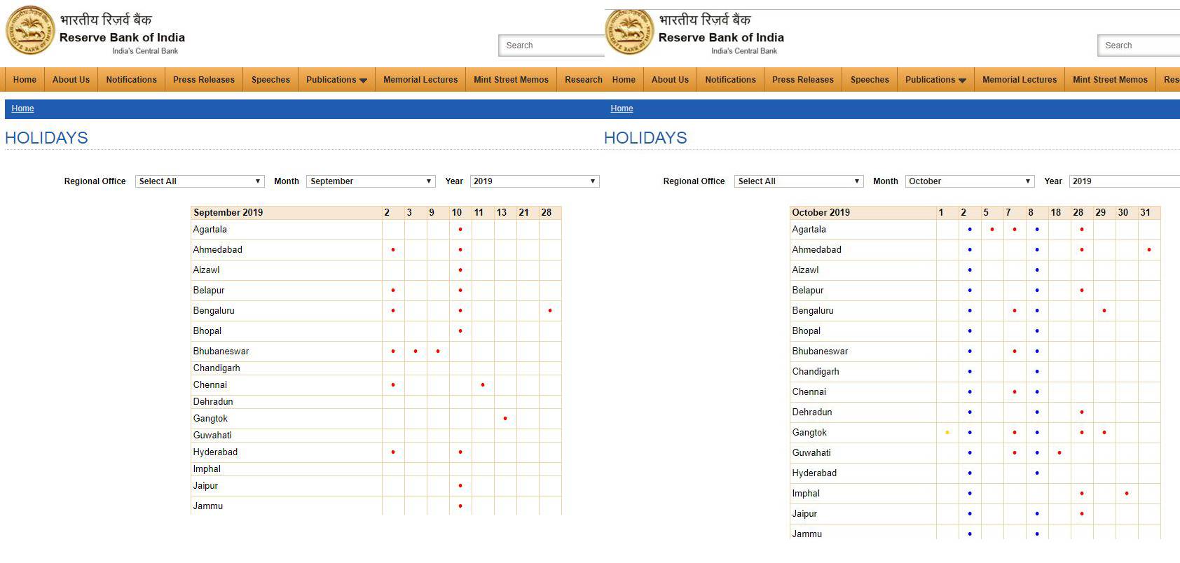Screen dimensions: 1180x563
Task: Click the RBI emblem logo on the September page
Action: point(29,32)
